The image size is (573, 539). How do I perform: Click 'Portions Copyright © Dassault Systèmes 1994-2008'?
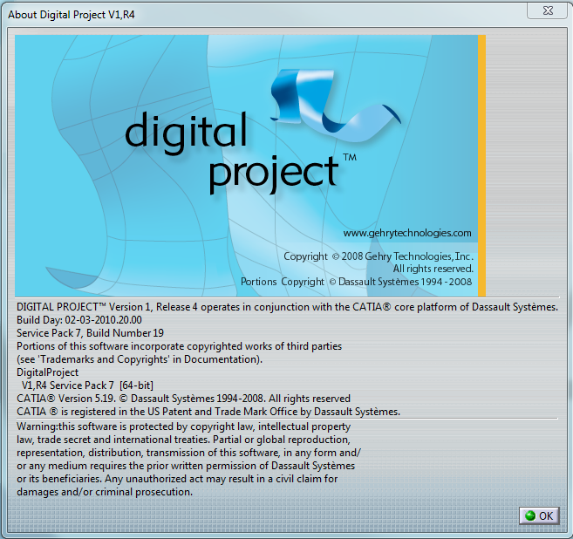pyautogui.click(x=357, y=282)
